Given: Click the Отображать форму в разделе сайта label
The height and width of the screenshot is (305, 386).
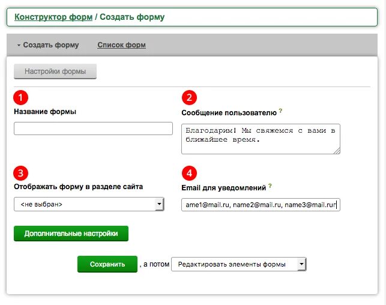Looking at the screenshot, I should (x=78, y=187).
